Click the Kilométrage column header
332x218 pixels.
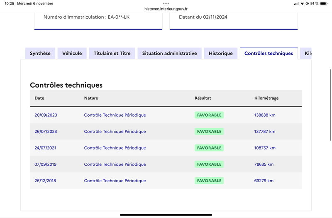tap(266, 98)
